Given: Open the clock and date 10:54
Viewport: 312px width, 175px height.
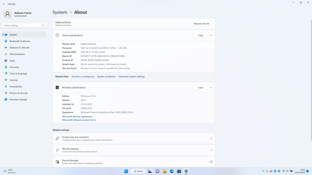Looking at the screenshot, I should (300, 171).
